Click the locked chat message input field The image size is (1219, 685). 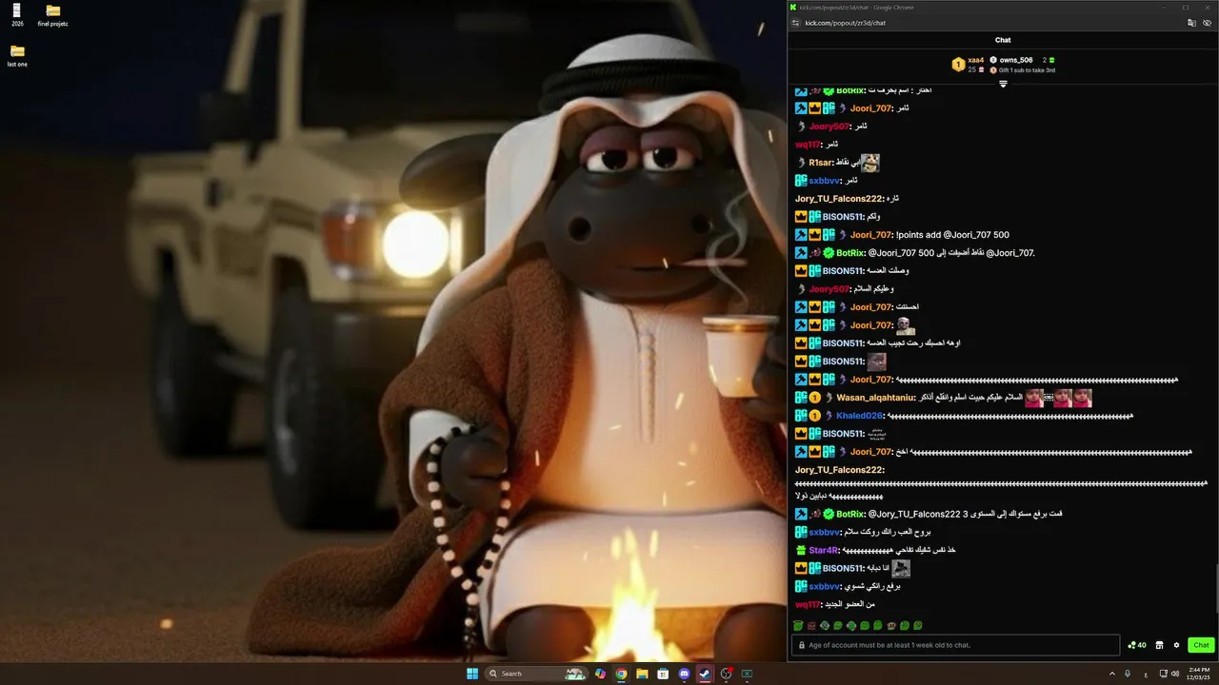point(955,645)
